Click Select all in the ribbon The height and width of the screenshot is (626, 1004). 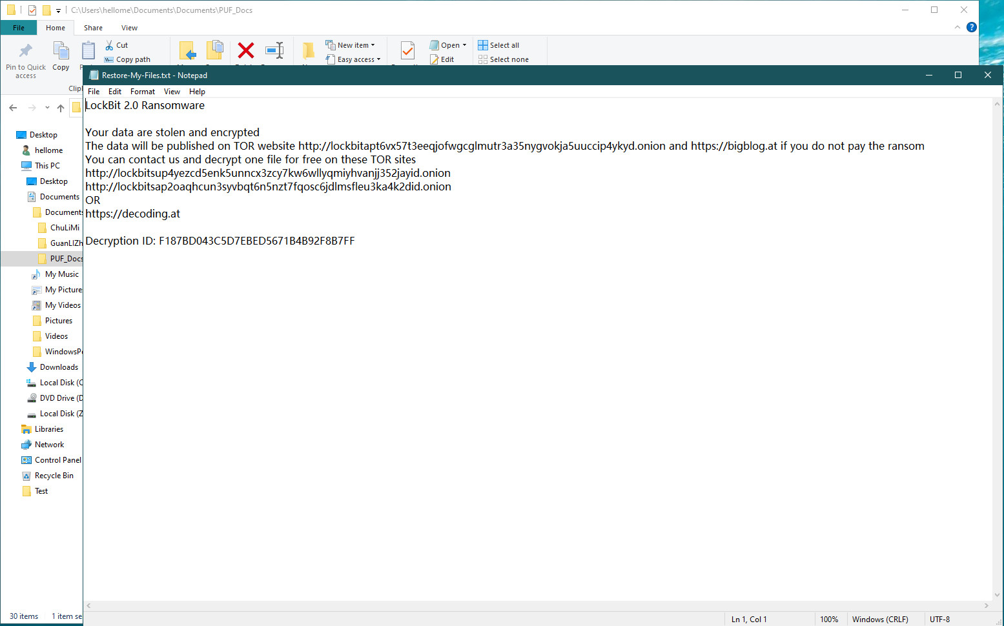pos(498,45)
